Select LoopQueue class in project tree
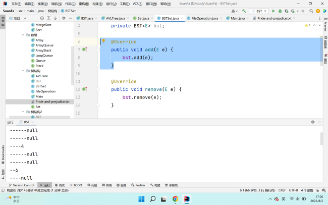Image resolution: width=328 pixels, height=205 pixels. coord(44,56)
